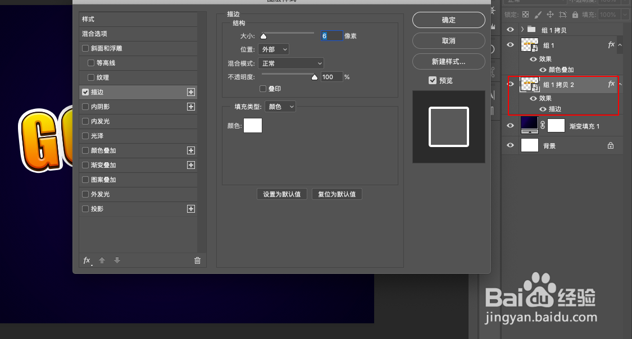Image resolution: width=632 pixels, height=339 pixels.
Task: Click the 设置为默认值 button
Action: pos(282,194)
